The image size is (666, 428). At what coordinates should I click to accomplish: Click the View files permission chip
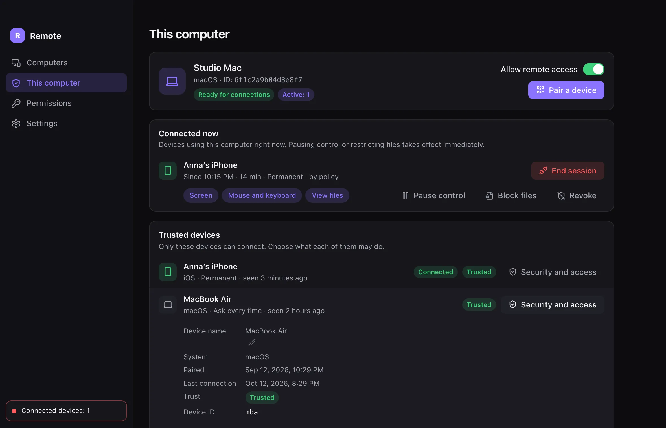(x=327, y=195)
